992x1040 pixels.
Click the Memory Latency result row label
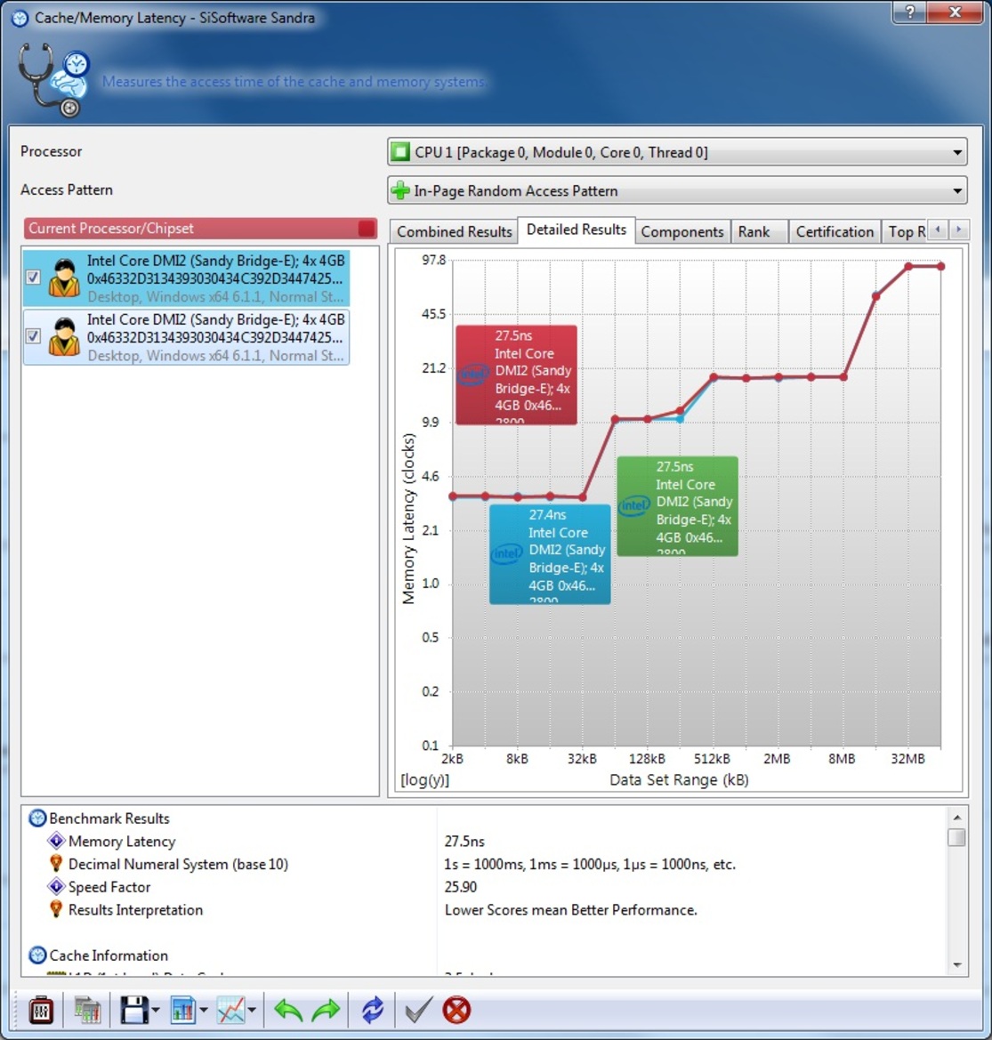click(x=122, y=841)
